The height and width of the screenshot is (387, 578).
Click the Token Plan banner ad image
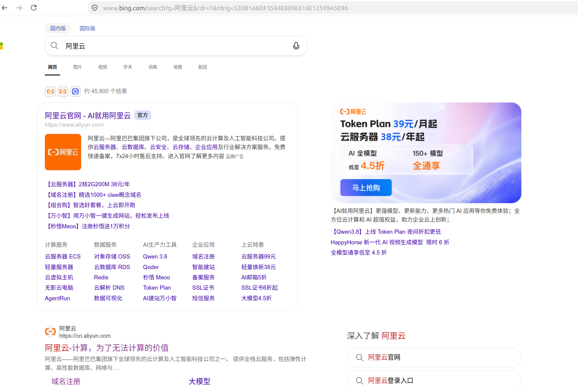tap(426, 153)
